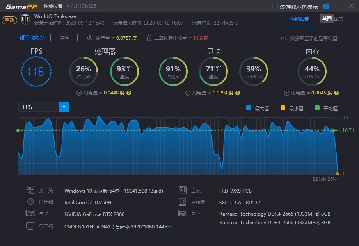Click the total power usage lightning icon

(x=90, y=38)
